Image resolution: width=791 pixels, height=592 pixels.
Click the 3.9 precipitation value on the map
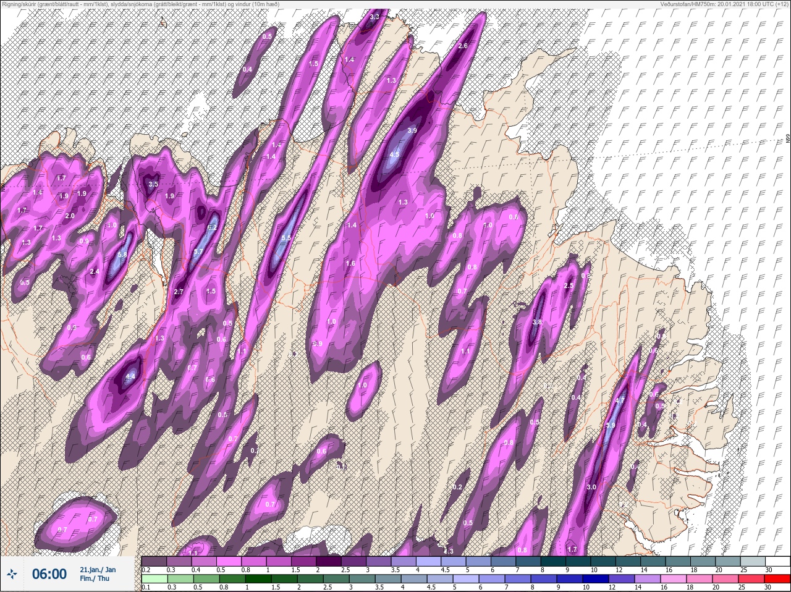[x=412, y=130]
